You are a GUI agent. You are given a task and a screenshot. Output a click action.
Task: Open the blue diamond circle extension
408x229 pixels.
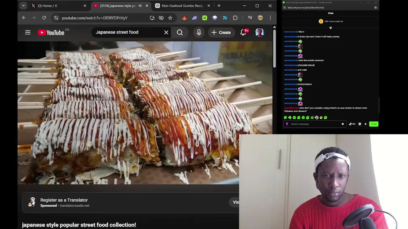[215, 18]
